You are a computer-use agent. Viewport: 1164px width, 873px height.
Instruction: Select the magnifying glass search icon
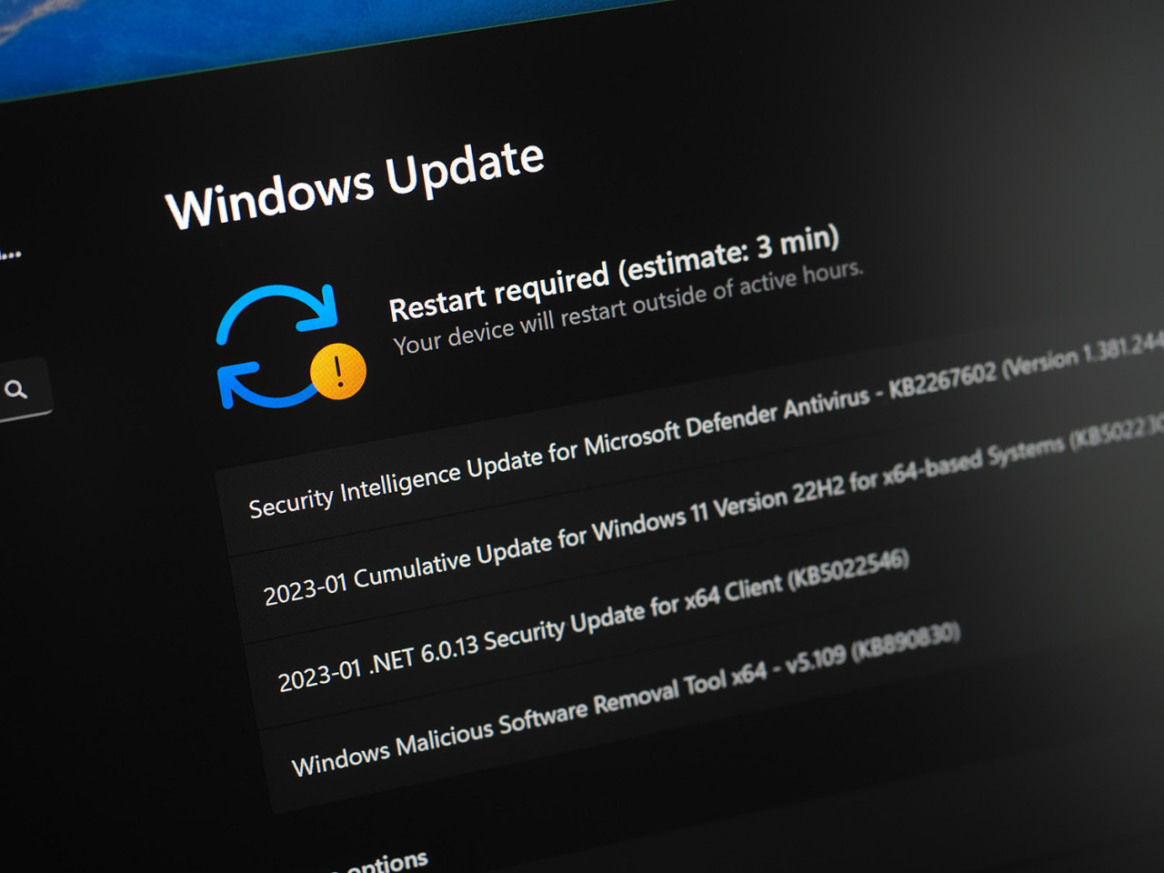click(18, 391)
